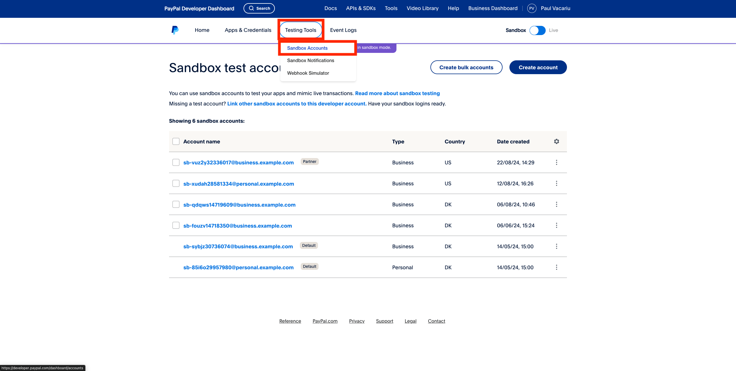
Task: Open Docs in top navigation
Action: pos(331,8)
